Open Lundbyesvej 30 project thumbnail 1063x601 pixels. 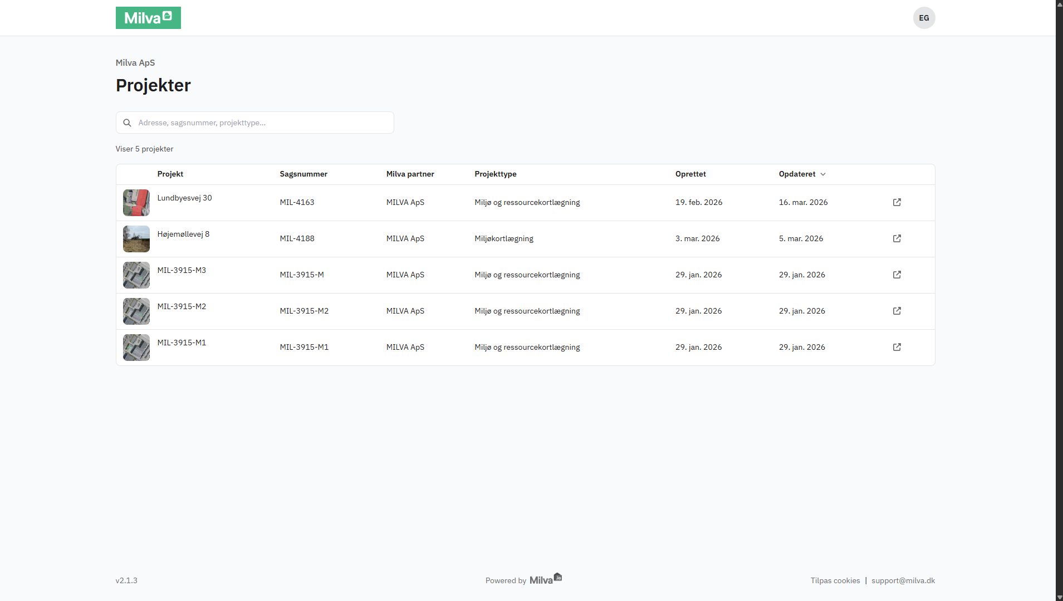[136, 203]
